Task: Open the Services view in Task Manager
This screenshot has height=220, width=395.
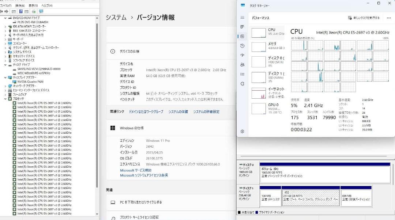Action: point(242,83)
